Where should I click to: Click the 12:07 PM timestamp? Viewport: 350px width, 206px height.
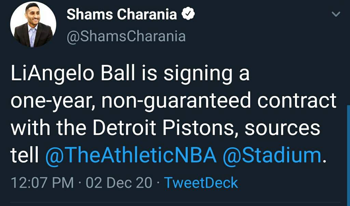coord(42,183)
